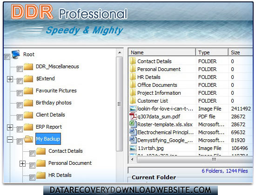The width and height of the screenshot is (256, 195).
Task: Click the Birthday photos folder icon
Action: tap(28, 103)
